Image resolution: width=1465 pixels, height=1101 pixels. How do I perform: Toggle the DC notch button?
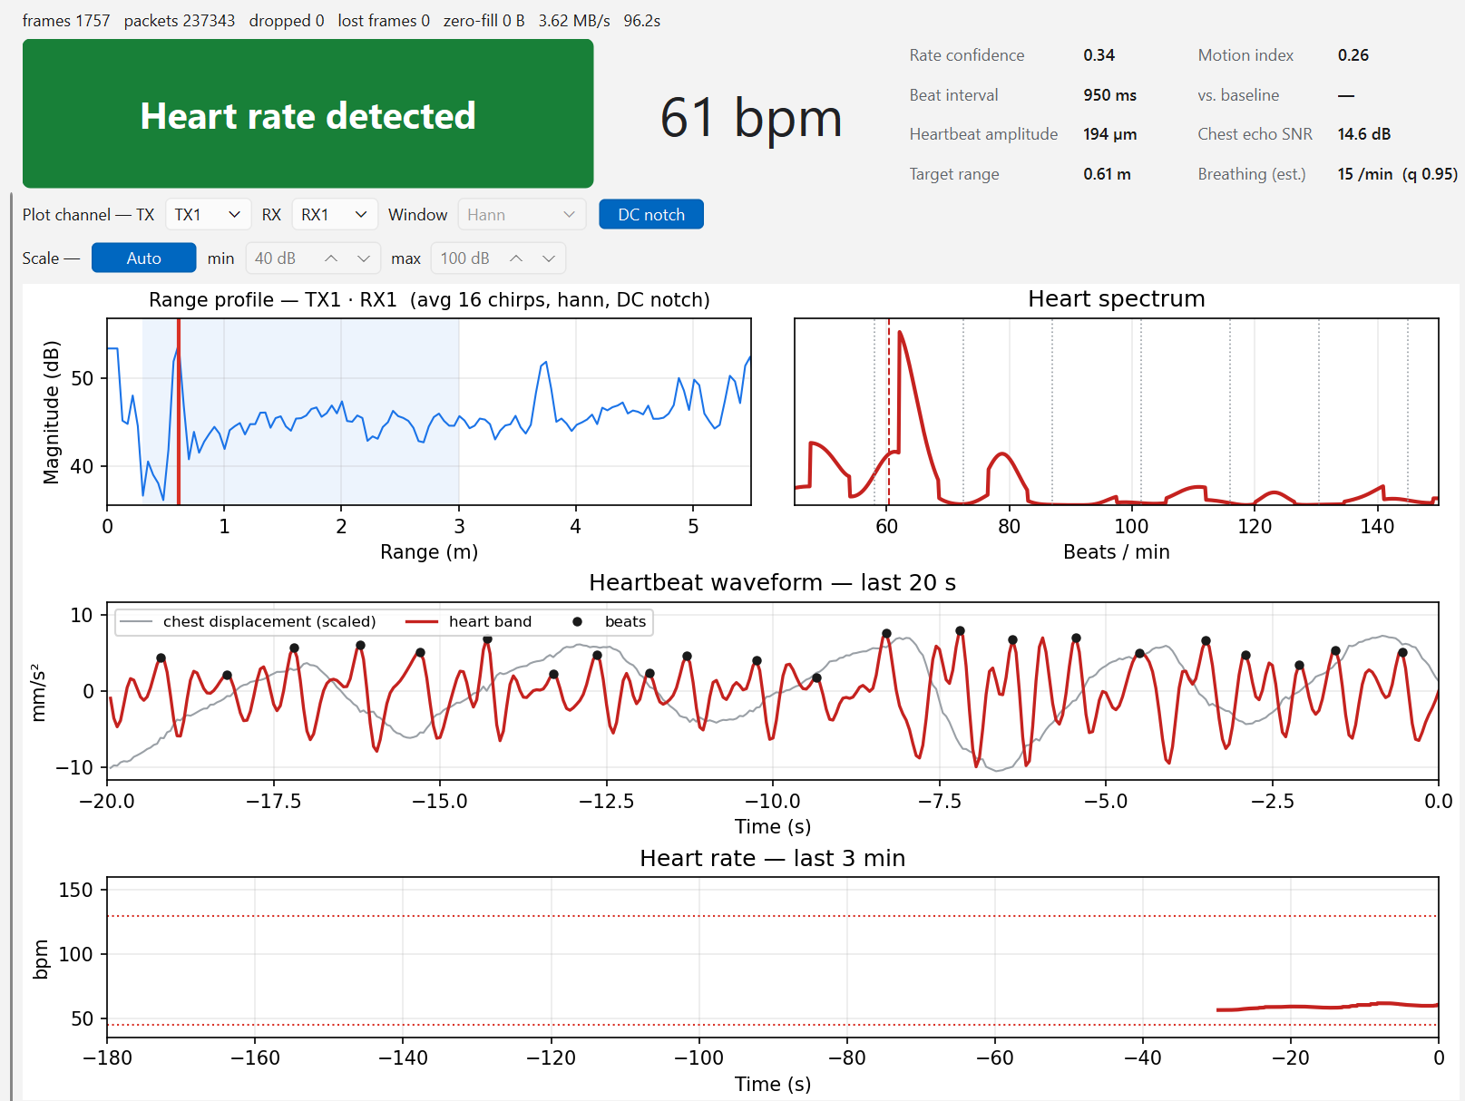point(651,214)
